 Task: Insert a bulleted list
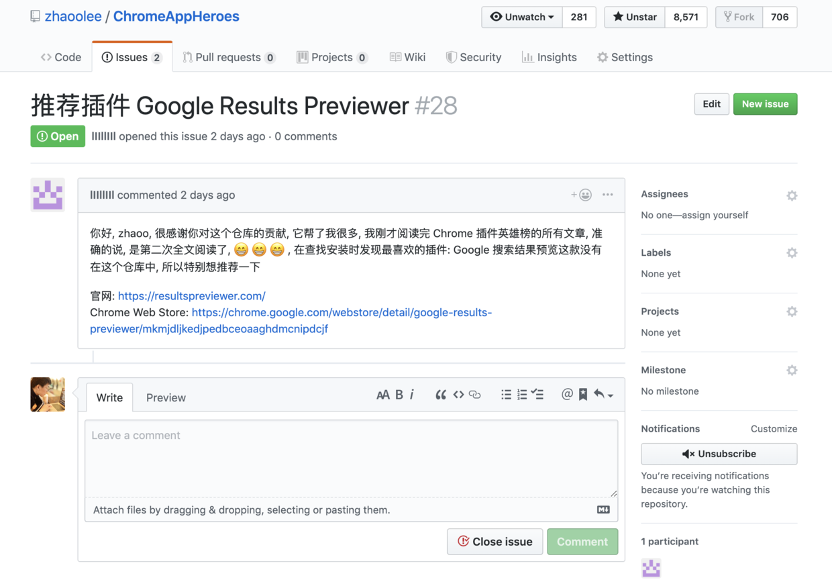click(507, 395)
